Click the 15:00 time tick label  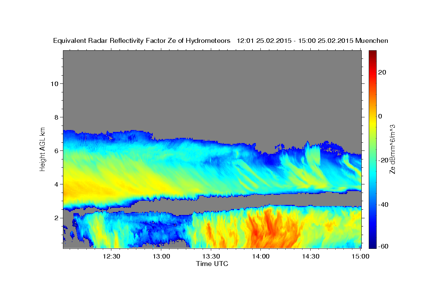pos(360,256)
